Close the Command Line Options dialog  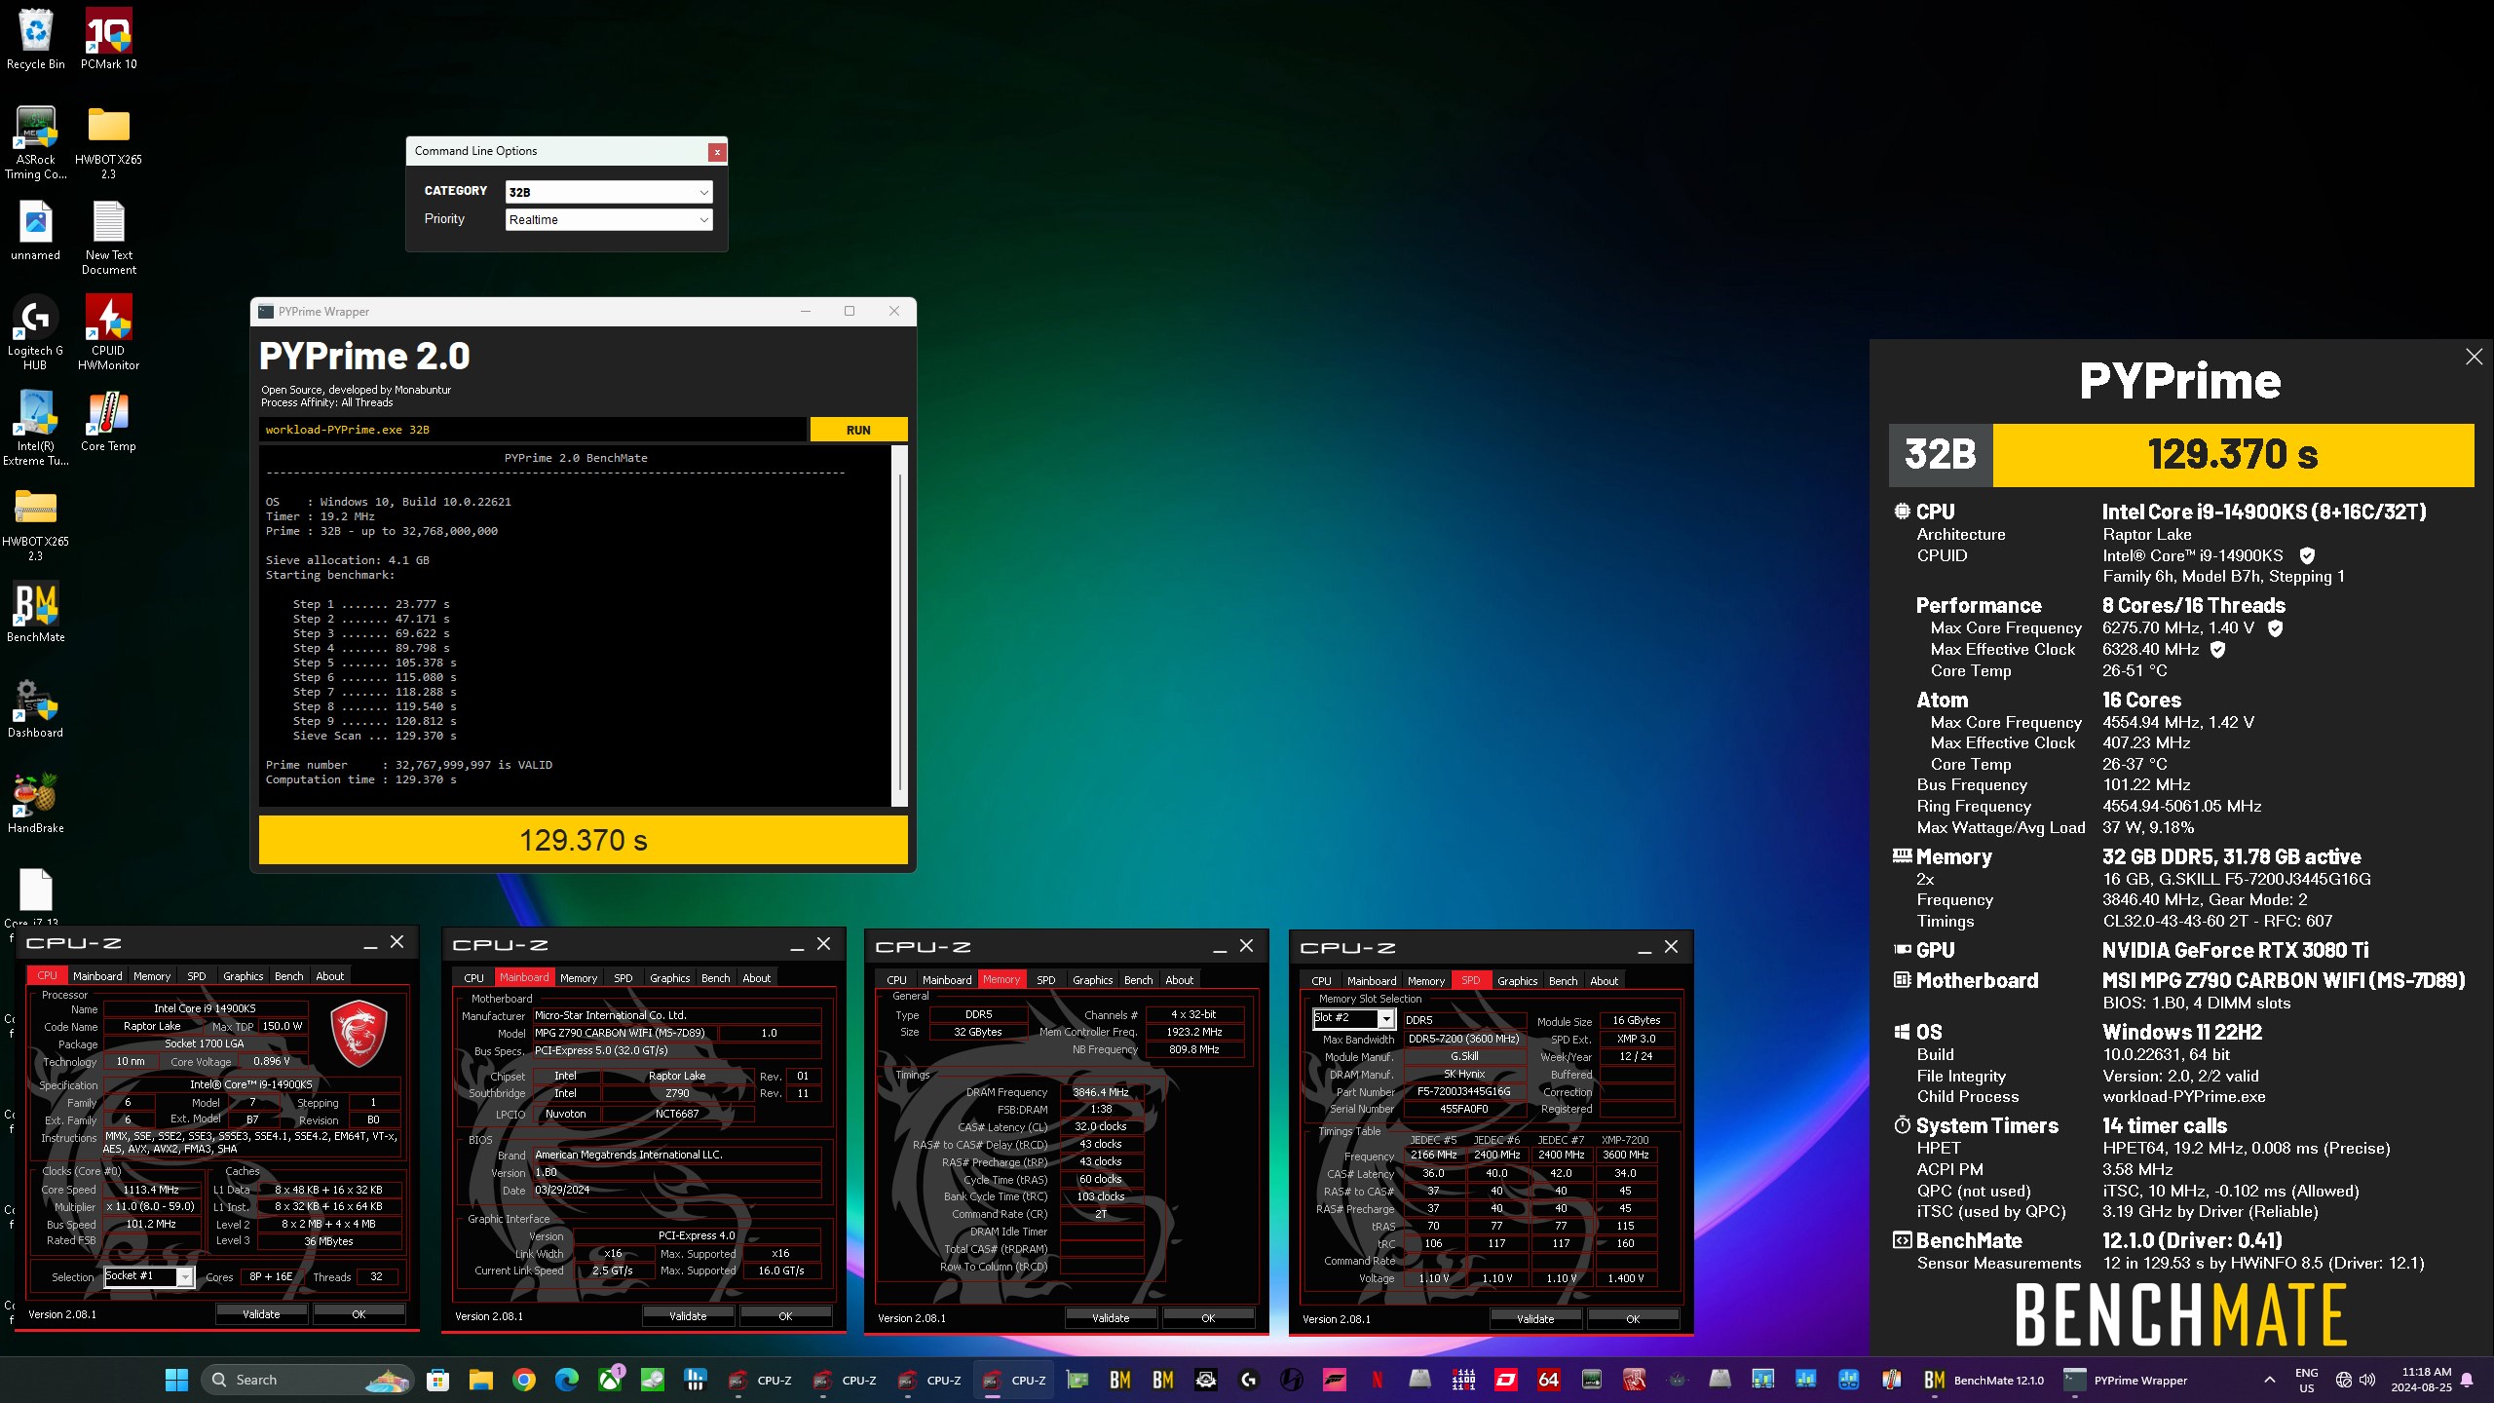pyautogui.click(x=717, y=152)
